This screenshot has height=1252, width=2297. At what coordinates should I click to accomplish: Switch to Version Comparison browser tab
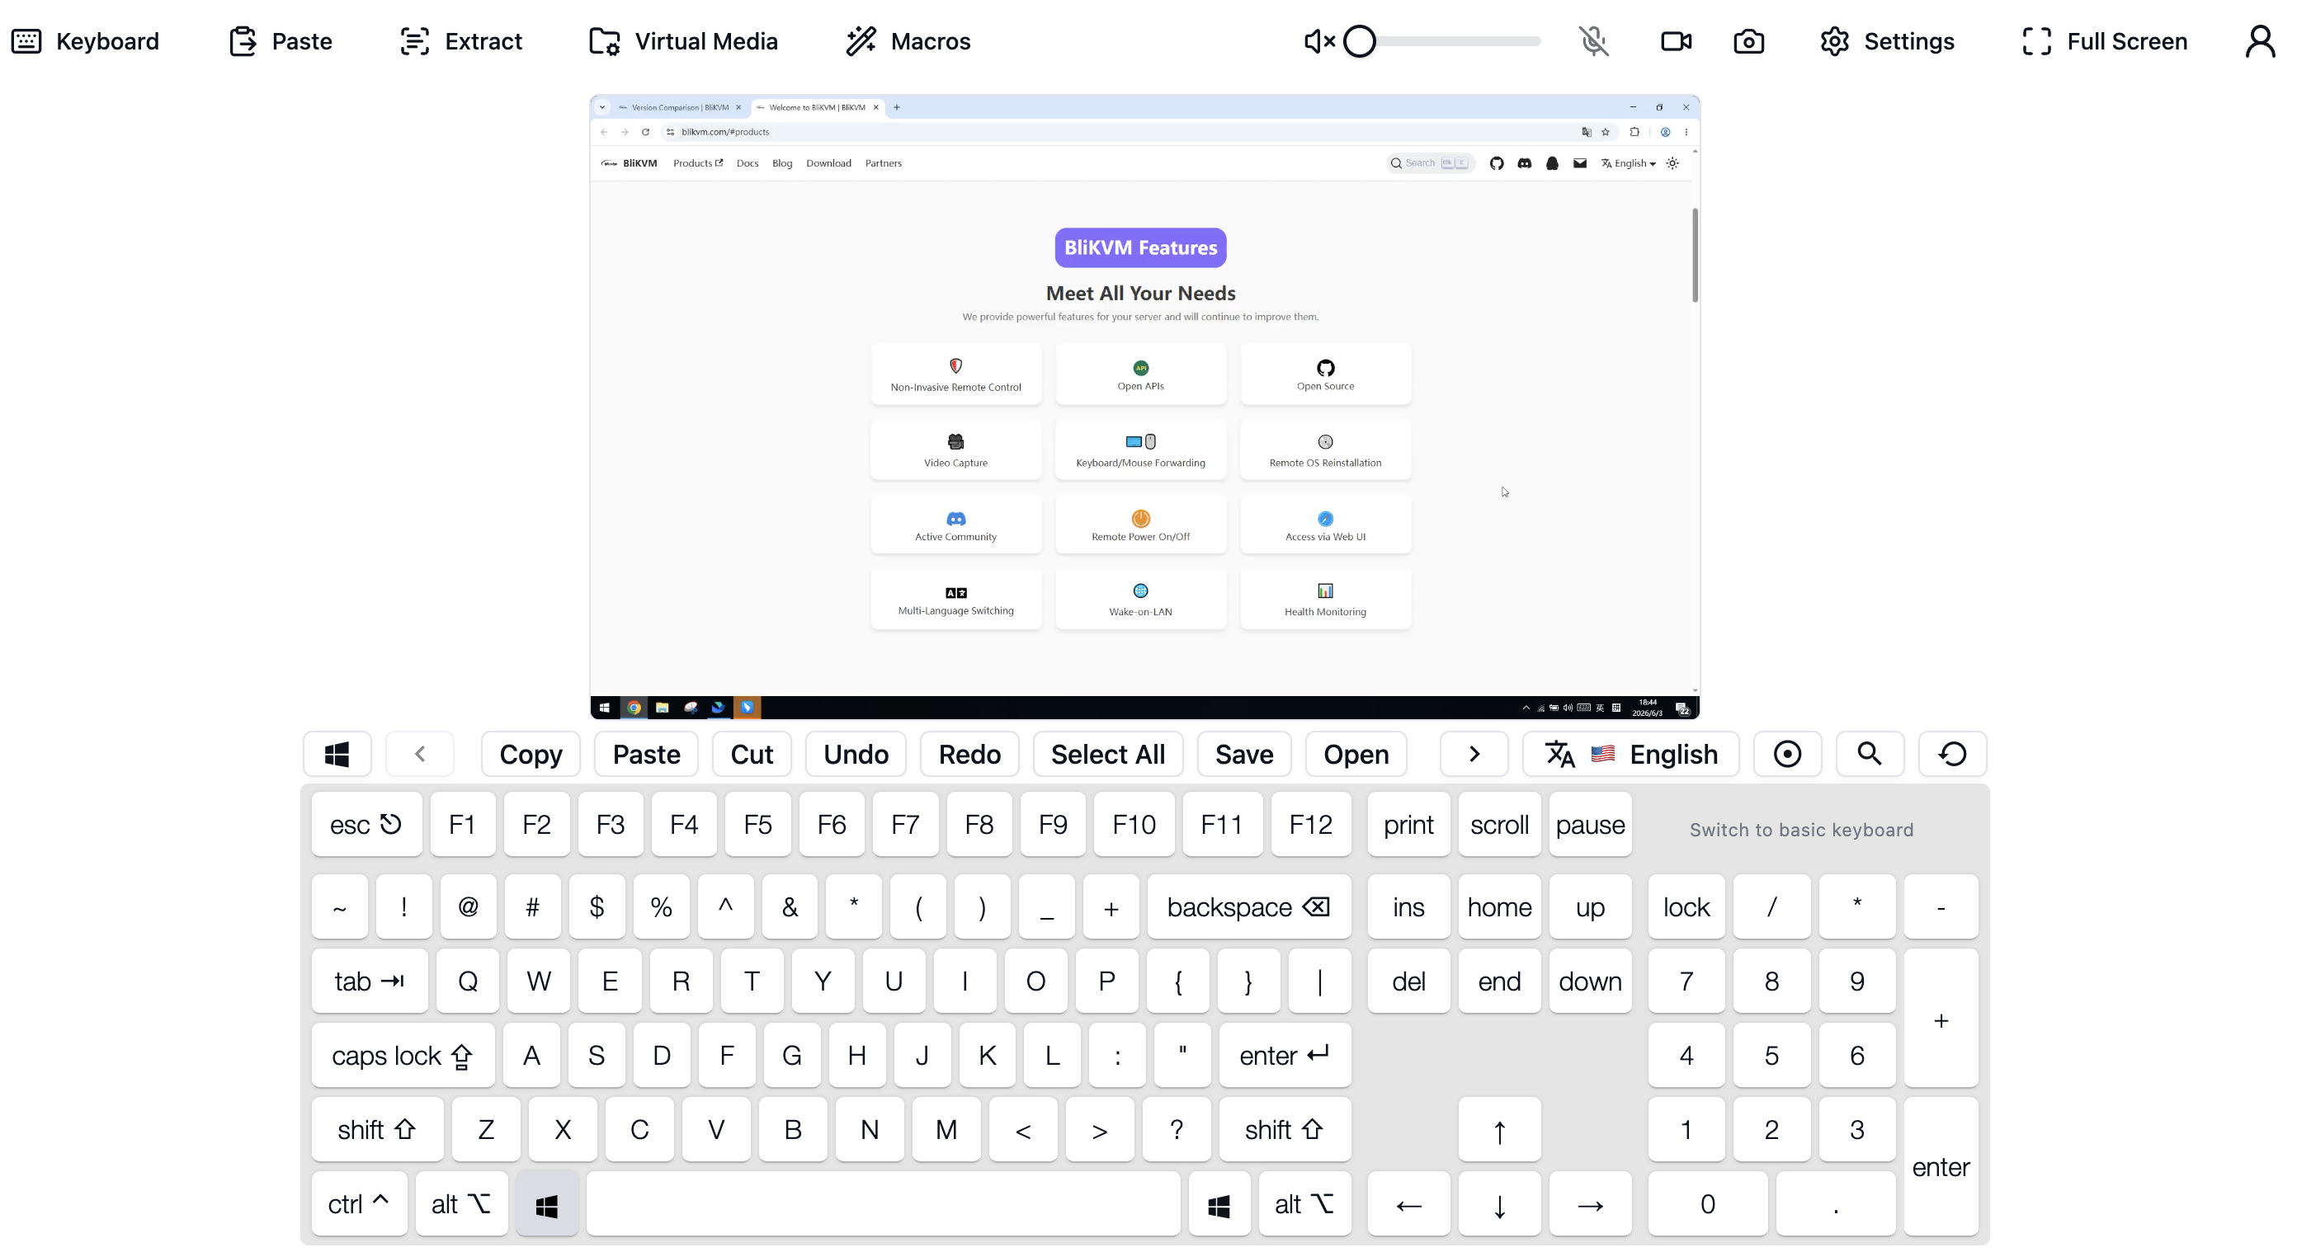point(681,107)
